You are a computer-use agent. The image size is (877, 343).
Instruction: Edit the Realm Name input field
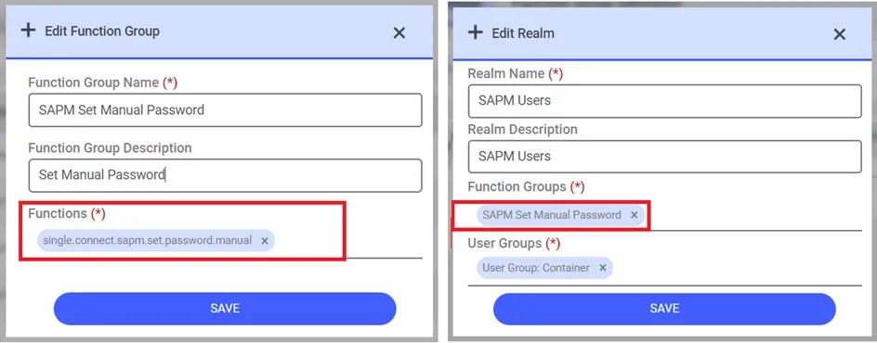(x=664, y=100)
